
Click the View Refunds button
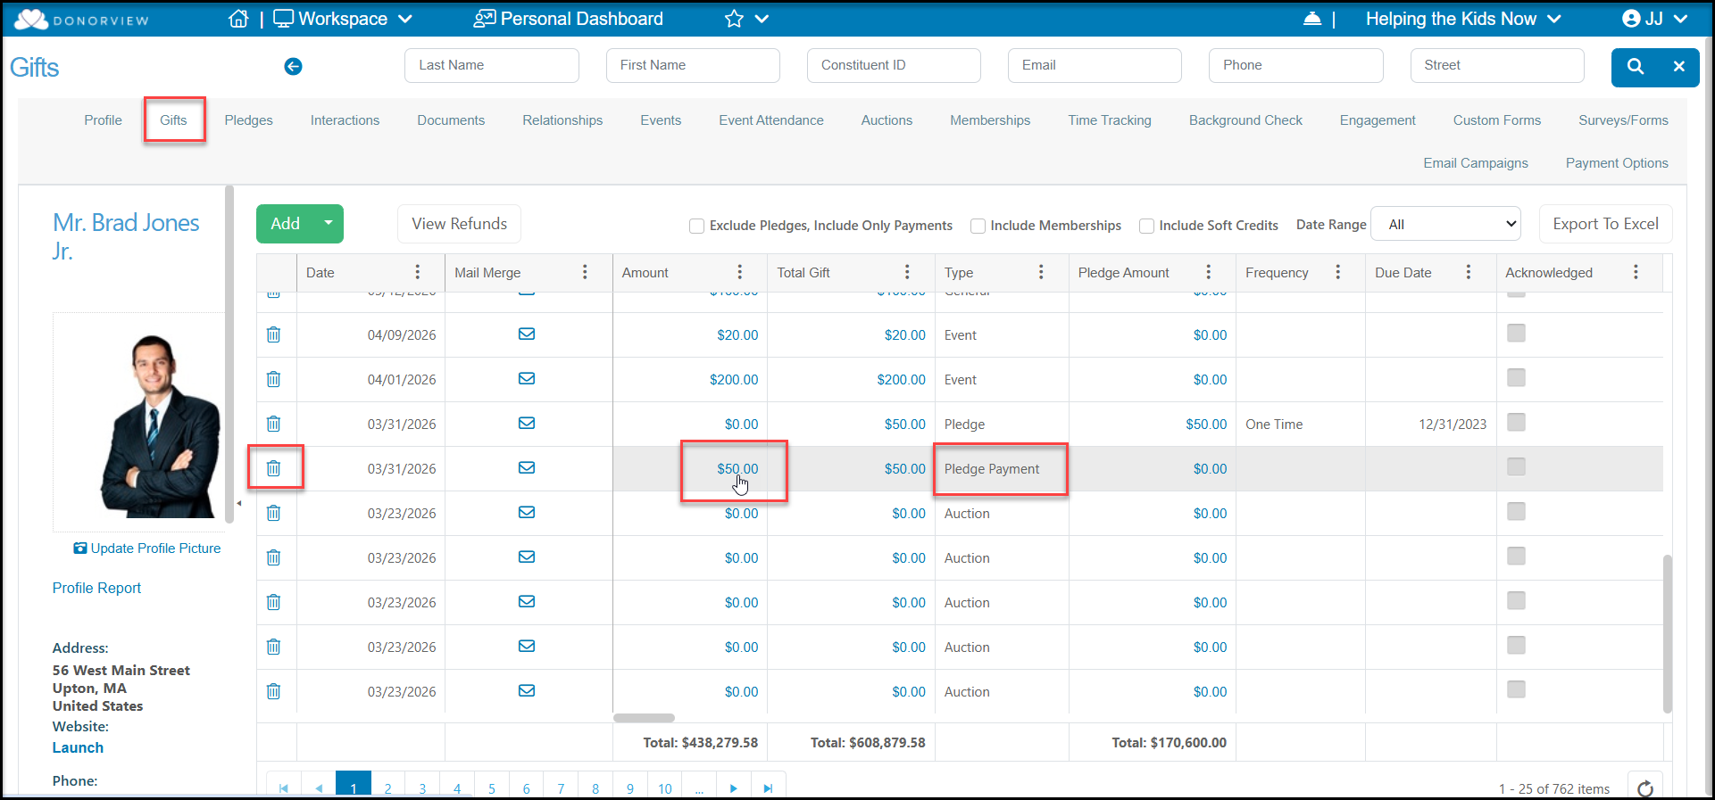(x=459, y=224)
